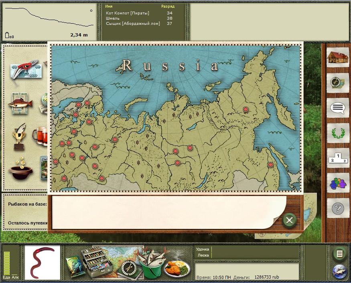Open the green bucket of caught fish
Image resolution: width=351 pixels, height=283 pixels.
[x=151, y=265]
